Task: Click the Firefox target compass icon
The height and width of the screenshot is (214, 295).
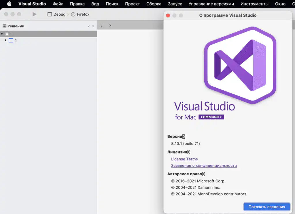Action: pyautogui.click(x=73, y=14)
